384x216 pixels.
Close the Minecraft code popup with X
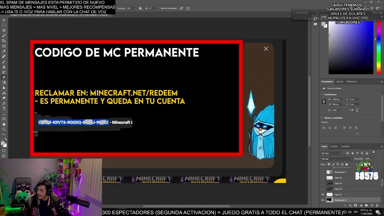pyautogui.click(x=266, y=49)
